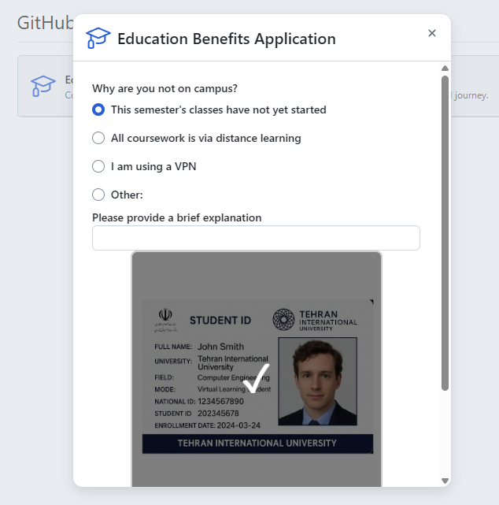
Task: Close the Education Benefits Application dialog
Action: pyautogui.click(x=431, y=33)
